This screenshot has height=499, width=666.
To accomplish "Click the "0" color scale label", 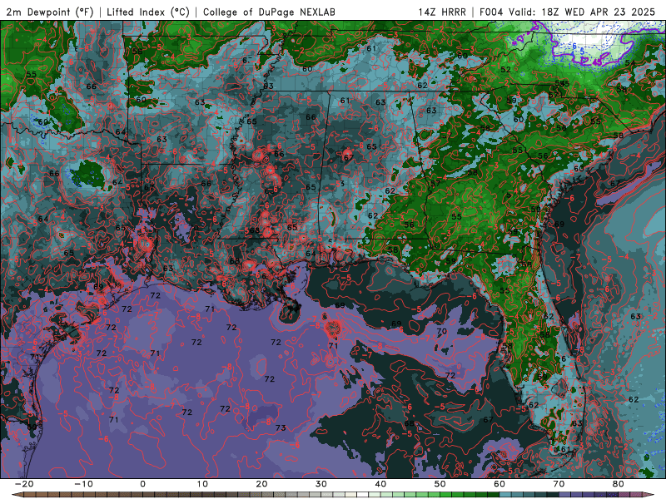I will click(142, 484).
